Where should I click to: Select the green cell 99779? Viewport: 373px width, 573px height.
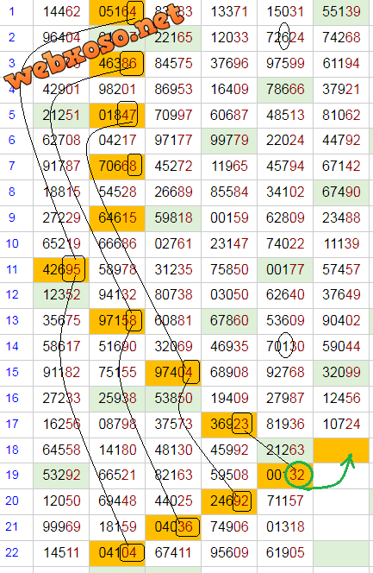coord(229,141)
